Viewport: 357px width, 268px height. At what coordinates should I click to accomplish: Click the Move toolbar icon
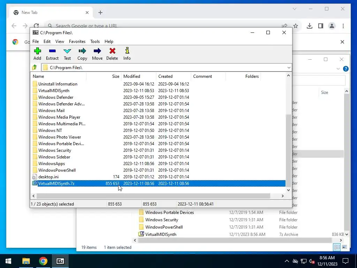pyautogui.click(x=97, y=54)
